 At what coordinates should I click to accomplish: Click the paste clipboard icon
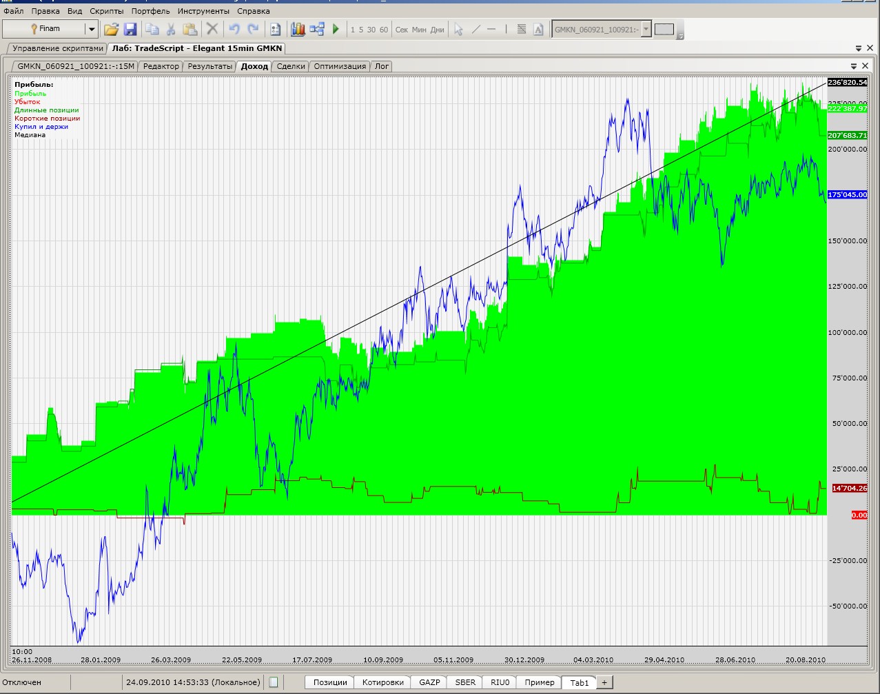(190, 29)
